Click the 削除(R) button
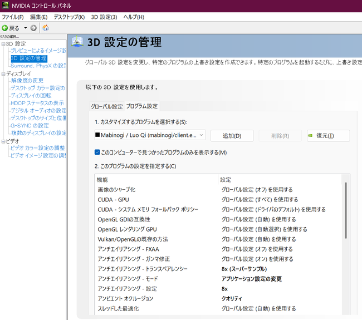 (280, 136)
